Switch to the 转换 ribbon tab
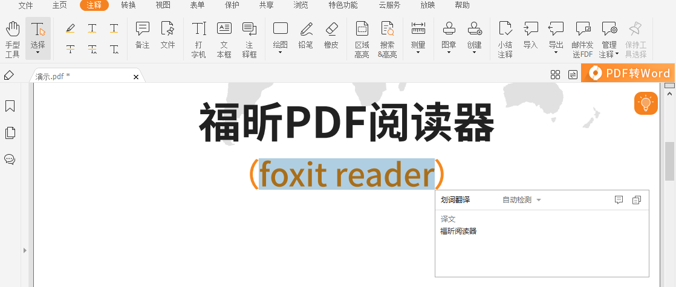676x287 pixels. coord(128,5)
